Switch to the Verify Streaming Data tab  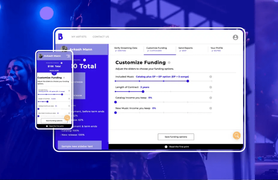coord(126,49)
